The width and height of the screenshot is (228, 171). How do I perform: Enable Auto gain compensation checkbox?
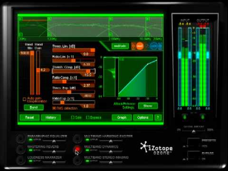24,99
